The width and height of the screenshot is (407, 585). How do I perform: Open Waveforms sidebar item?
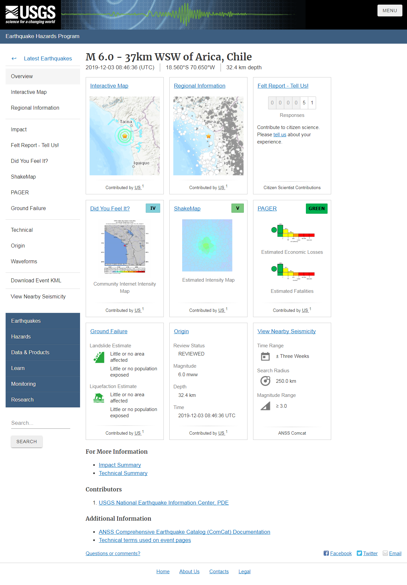[43, 261]
